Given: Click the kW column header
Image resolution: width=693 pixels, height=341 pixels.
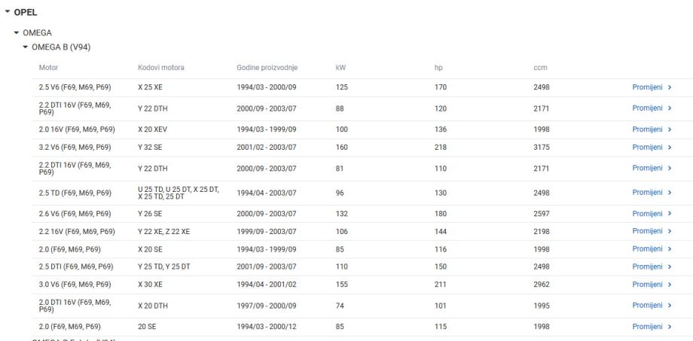Looking at the screenshot, I should 340,68.
